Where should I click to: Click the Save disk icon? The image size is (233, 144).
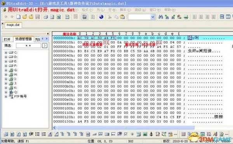pyautogui.click(x=37, y=17)
